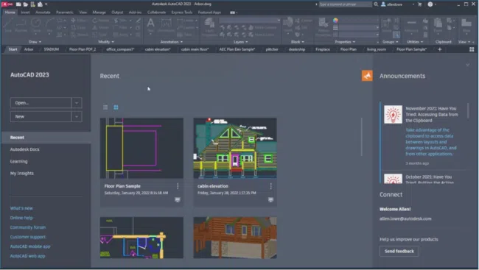
Task: Open the Express Tools ribbon tab
Action: [182, 13]
